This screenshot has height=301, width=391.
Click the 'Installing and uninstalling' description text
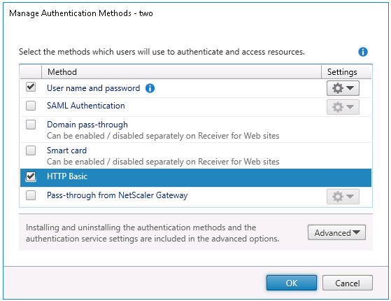(x=152, y=233)
